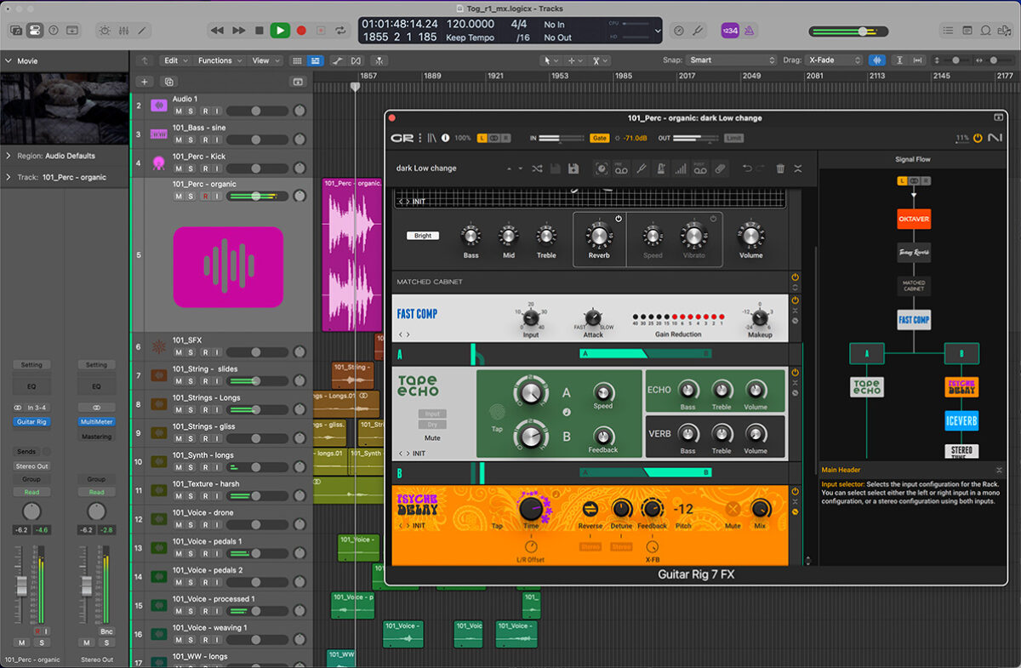Screen dimensions: 1021x668
Task: Open the Edit menu in Tracks area
Action: point(176,60)
